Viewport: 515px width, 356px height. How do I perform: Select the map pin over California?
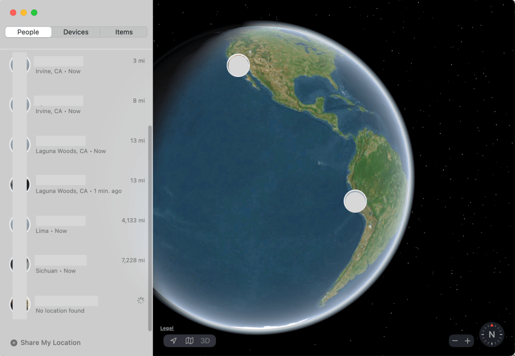click(238, 65)
